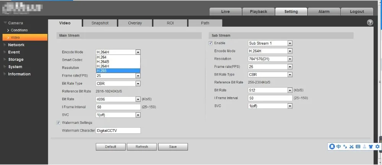Image resolution: width=382 pixels, height=165 pixels.
Task: Select the Video tab
Action: pyautogui.click(x=65, y=23)
